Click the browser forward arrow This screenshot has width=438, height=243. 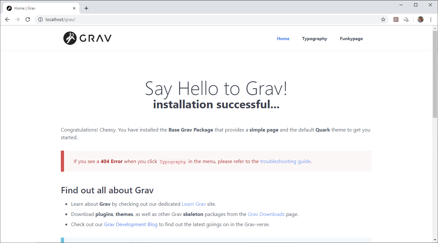[x=18, y=19]
